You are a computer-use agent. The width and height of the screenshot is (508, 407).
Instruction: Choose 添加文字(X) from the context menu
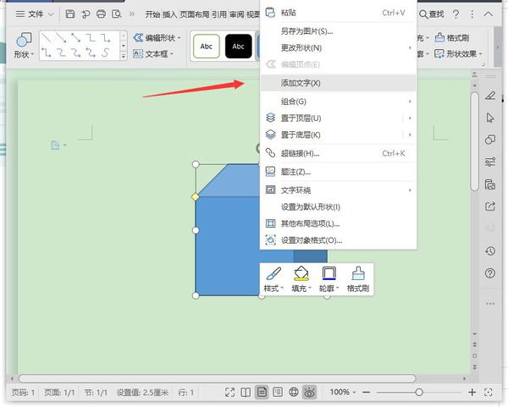[x=338, y=83]
